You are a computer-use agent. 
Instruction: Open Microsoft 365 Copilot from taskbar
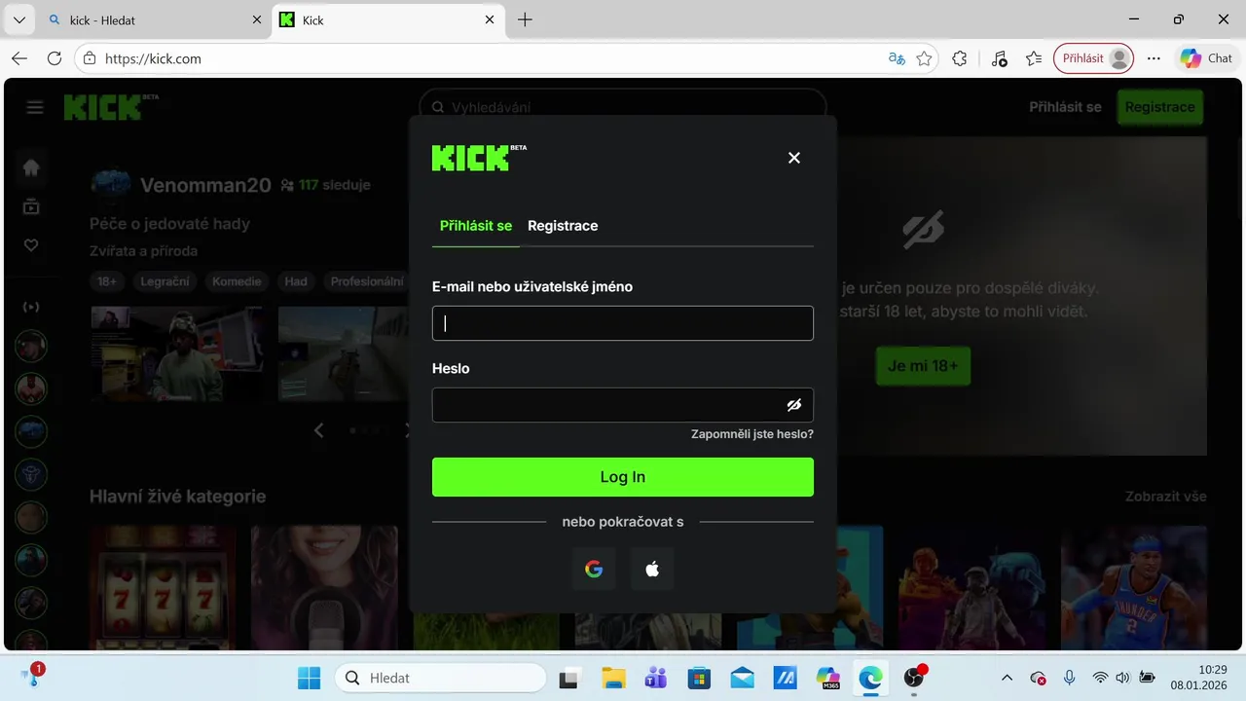click(x=828, y=678)
